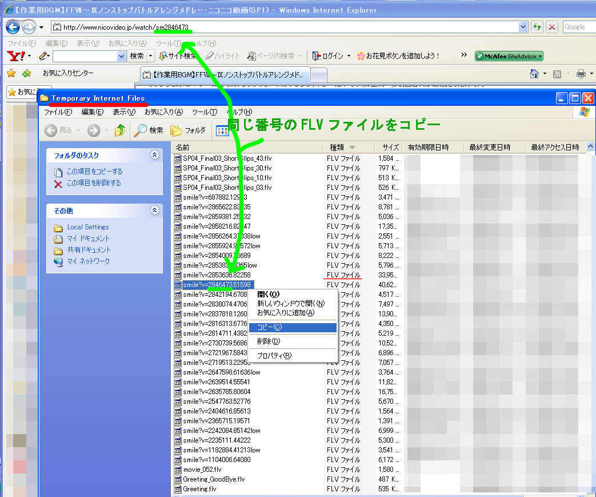Open Explorer お気に入り(A) menu

(163, 112)
